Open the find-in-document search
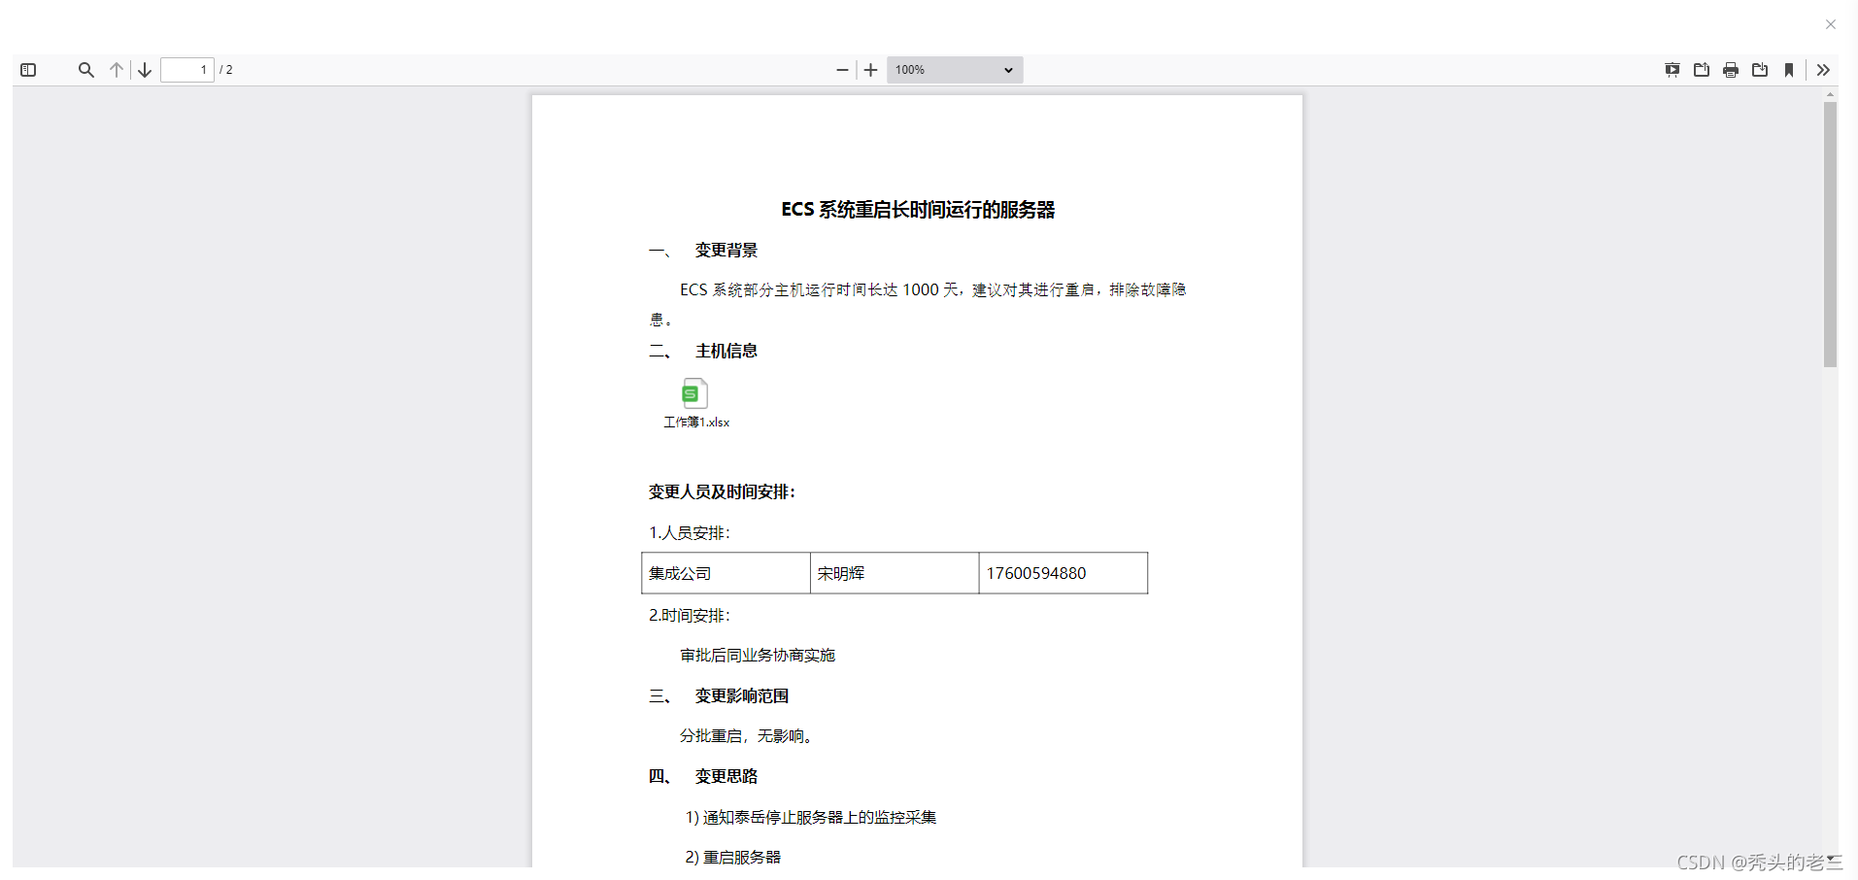This screenshot has width=1858, height=880. 86,70
